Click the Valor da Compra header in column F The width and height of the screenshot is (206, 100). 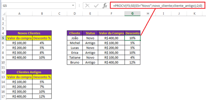tap(111, 33)
